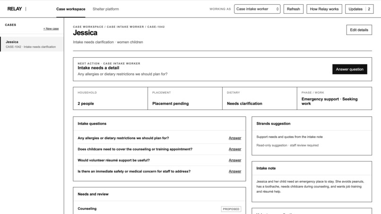381x214 pixels.
Task: Click the Phase / Work Emergency support card
Action: pyautogui.click(x=334, y=98)
